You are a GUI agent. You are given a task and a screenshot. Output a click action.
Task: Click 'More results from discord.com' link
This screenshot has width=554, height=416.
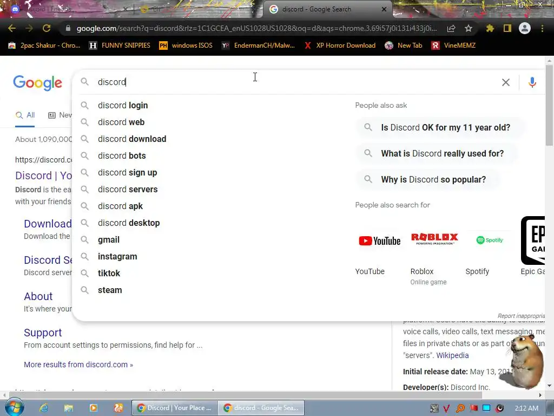78,365
